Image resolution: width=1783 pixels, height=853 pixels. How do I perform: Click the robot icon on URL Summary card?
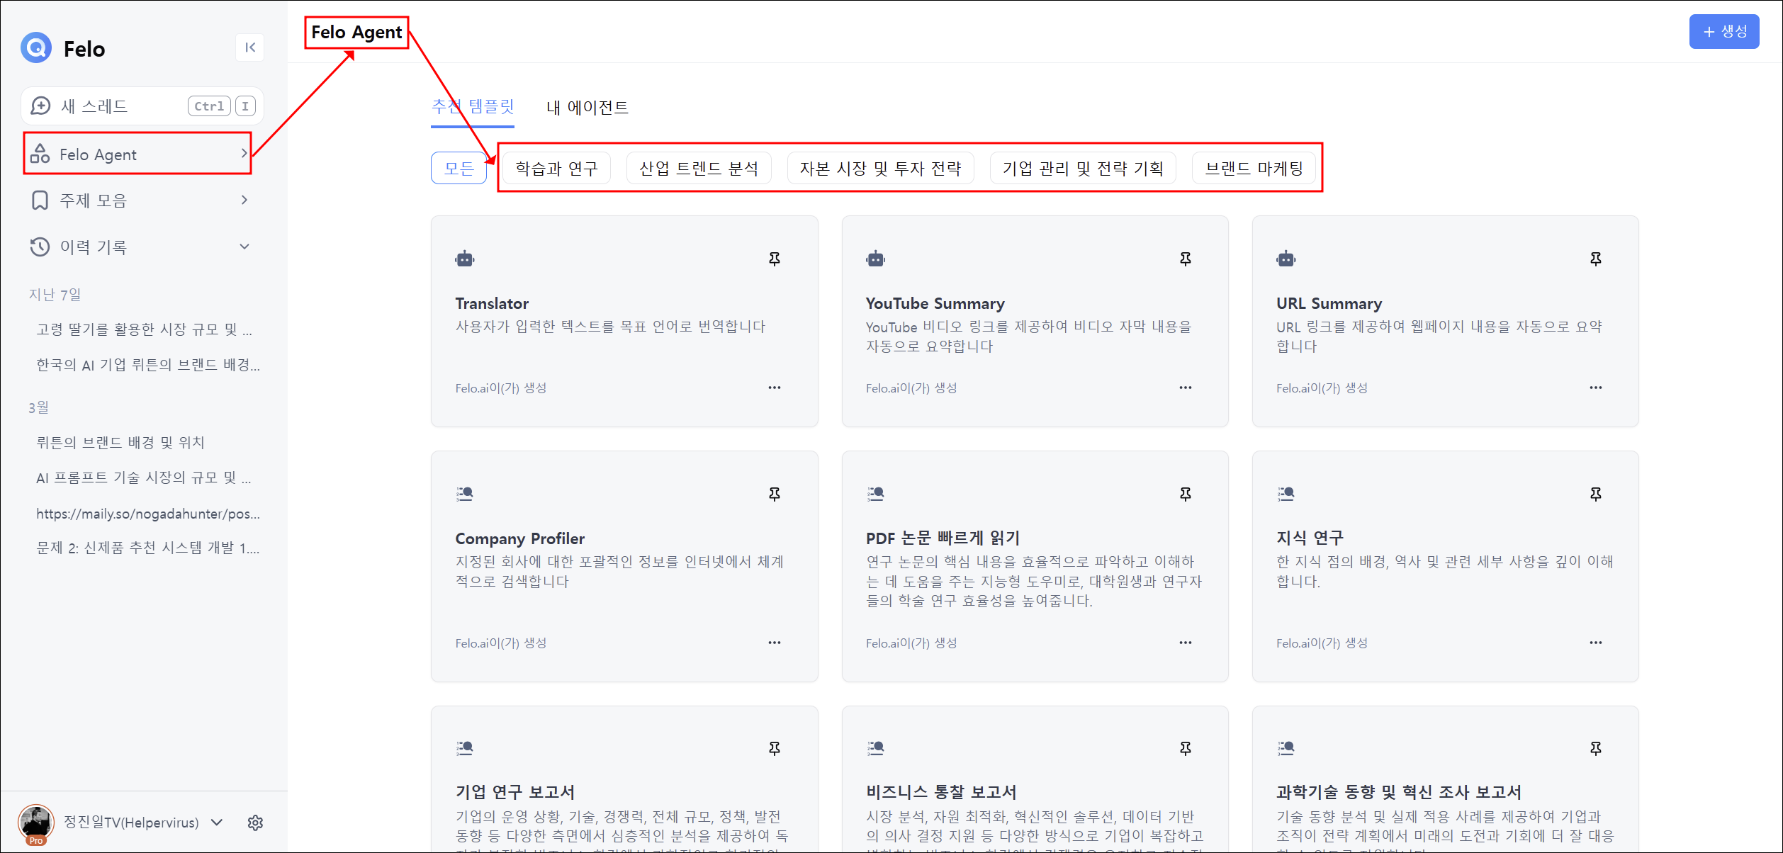[1286, 259]
